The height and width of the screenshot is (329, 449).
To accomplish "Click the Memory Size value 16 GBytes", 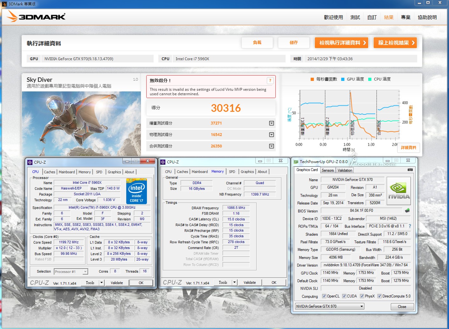I will click(x=197, y=189).
